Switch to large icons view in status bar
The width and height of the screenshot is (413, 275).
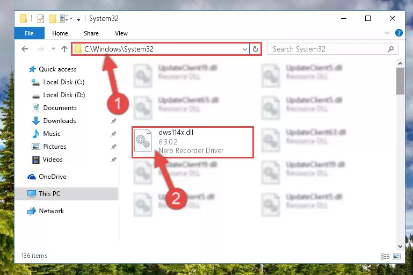point(397,256)
